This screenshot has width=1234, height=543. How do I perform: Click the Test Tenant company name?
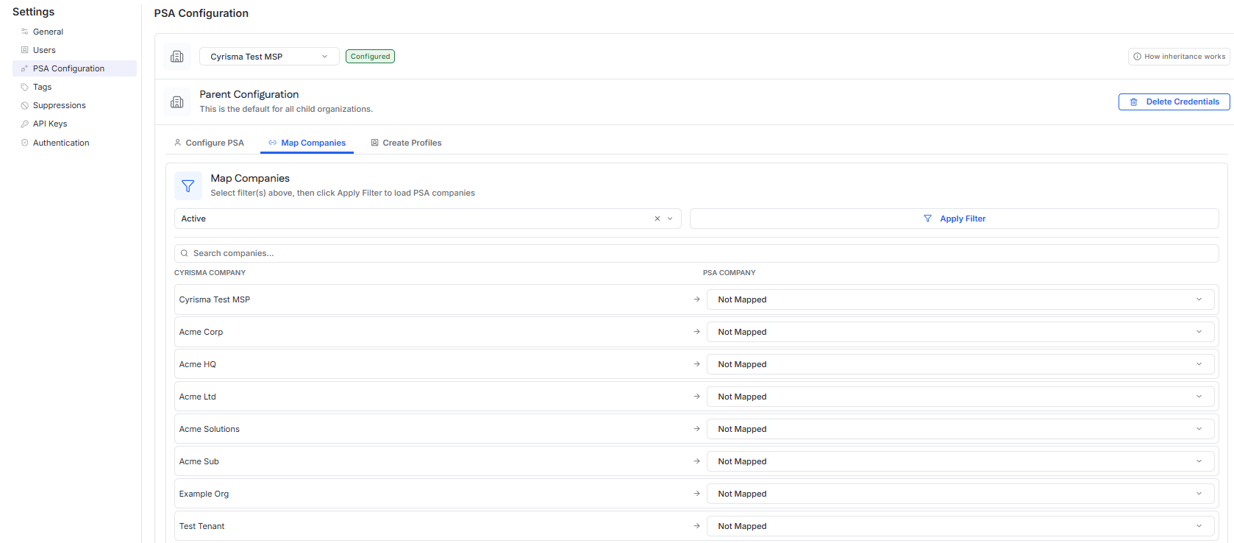(202, 526)
